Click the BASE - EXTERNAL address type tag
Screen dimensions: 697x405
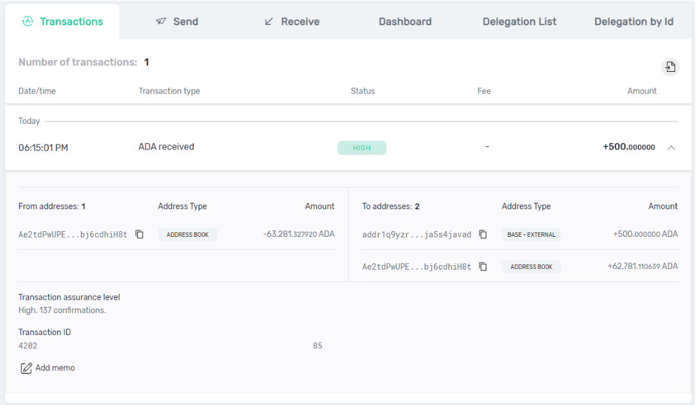tap(531, 235)
